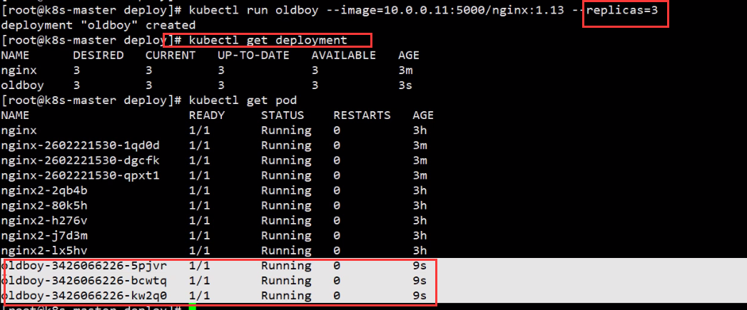Image resolution: width=747 pixels, height=310 pixels.
Task: Click the pod named 'nginx2-2qb4b'
Action: click(44, 190)
